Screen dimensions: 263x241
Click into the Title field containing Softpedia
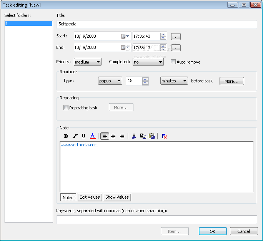pyautogui.click(x=156, y=24)
